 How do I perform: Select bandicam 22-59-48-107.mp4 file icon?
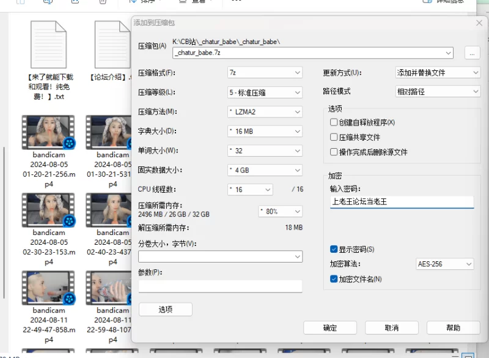pyautogui.click(x=110, y=288)
